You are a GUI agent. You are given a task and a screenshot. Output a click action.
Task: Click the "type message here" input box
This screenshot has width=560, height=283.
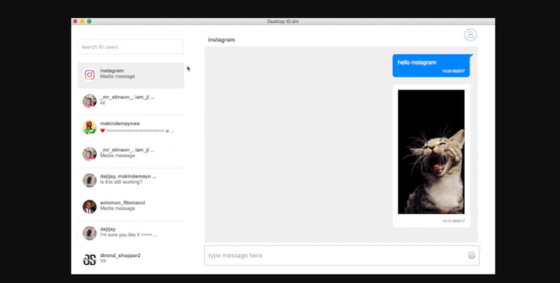[336, 256]
